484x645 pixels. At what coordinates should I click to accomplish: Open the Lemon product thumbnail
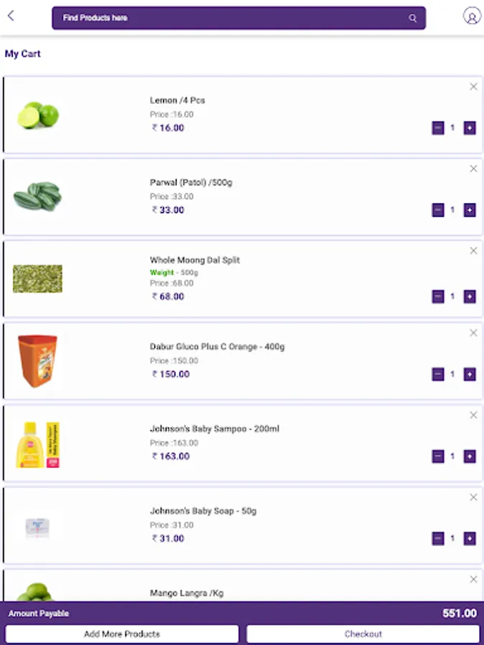38,115
